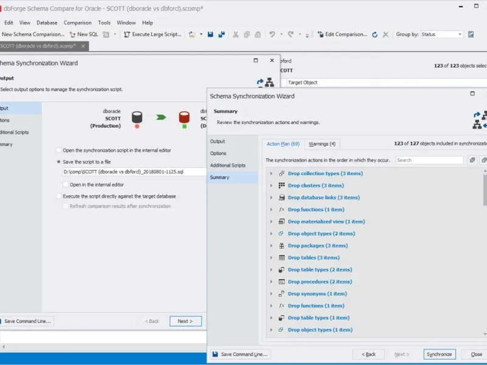Open the Comparison menu
Screen dimensions: 487x365
77,23
